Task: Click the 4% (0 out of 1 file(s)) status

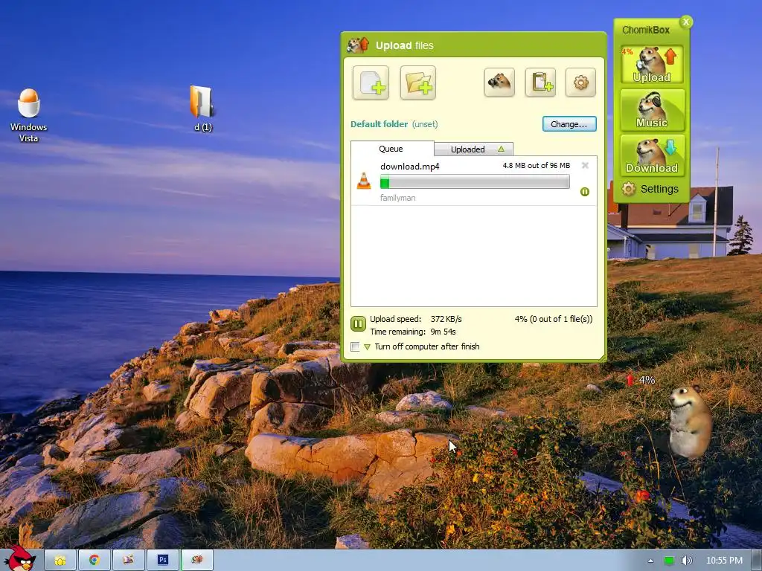Action: click(554, 319)
